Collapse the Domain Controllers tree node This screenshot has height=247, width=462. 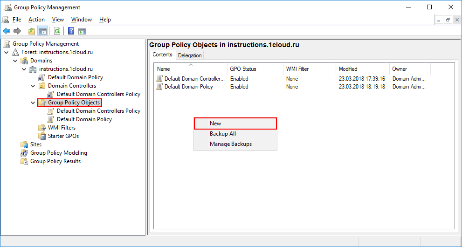[33, 86]
